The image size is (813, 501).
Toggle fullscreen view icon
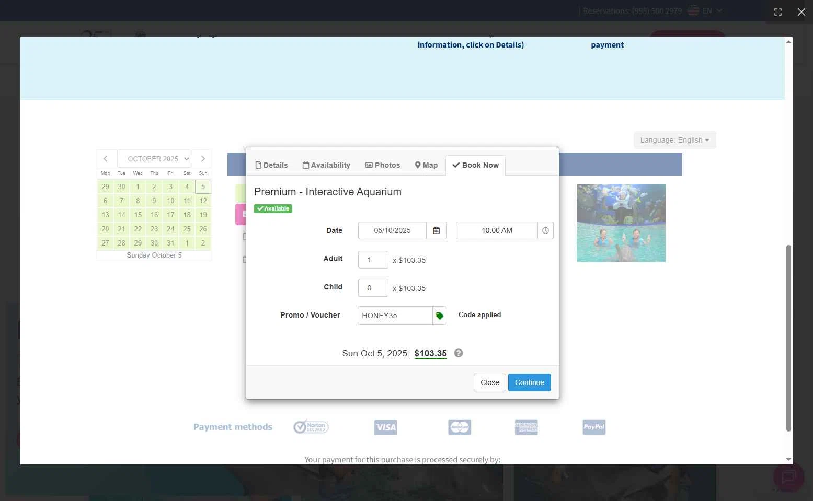pyautogui.click(x=778, y=11)
